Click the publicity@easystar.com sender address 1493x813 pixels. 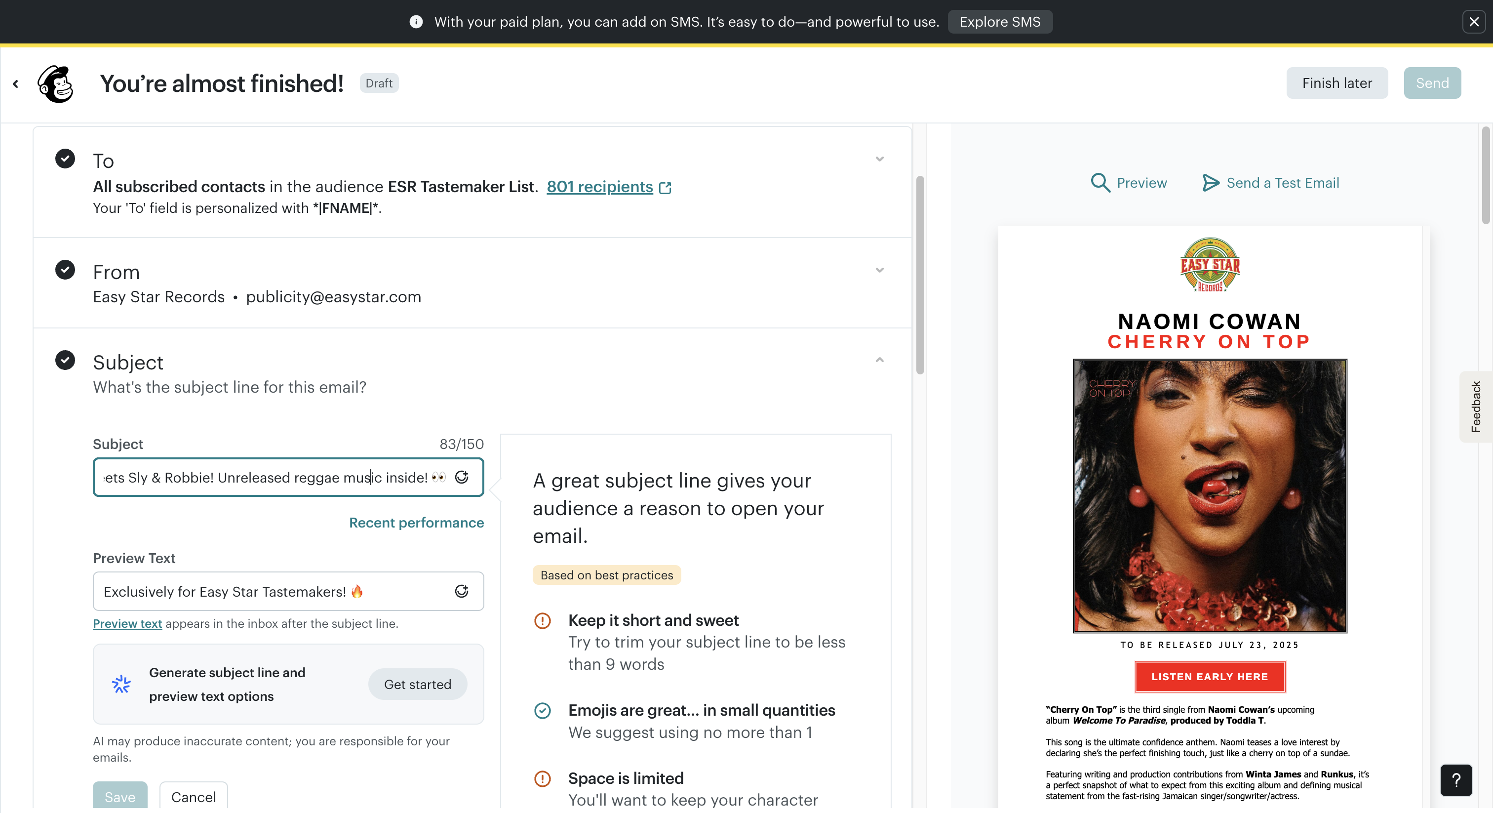pyautogui.click(x=333, y=297)
